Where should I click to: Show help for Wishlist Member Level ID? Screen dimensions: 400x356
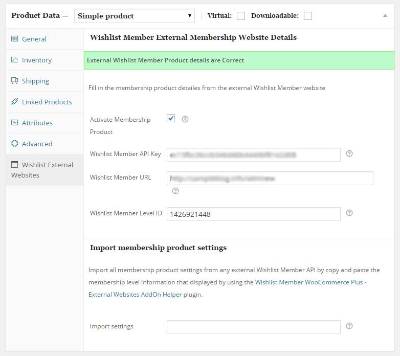(x=349, y=213)
